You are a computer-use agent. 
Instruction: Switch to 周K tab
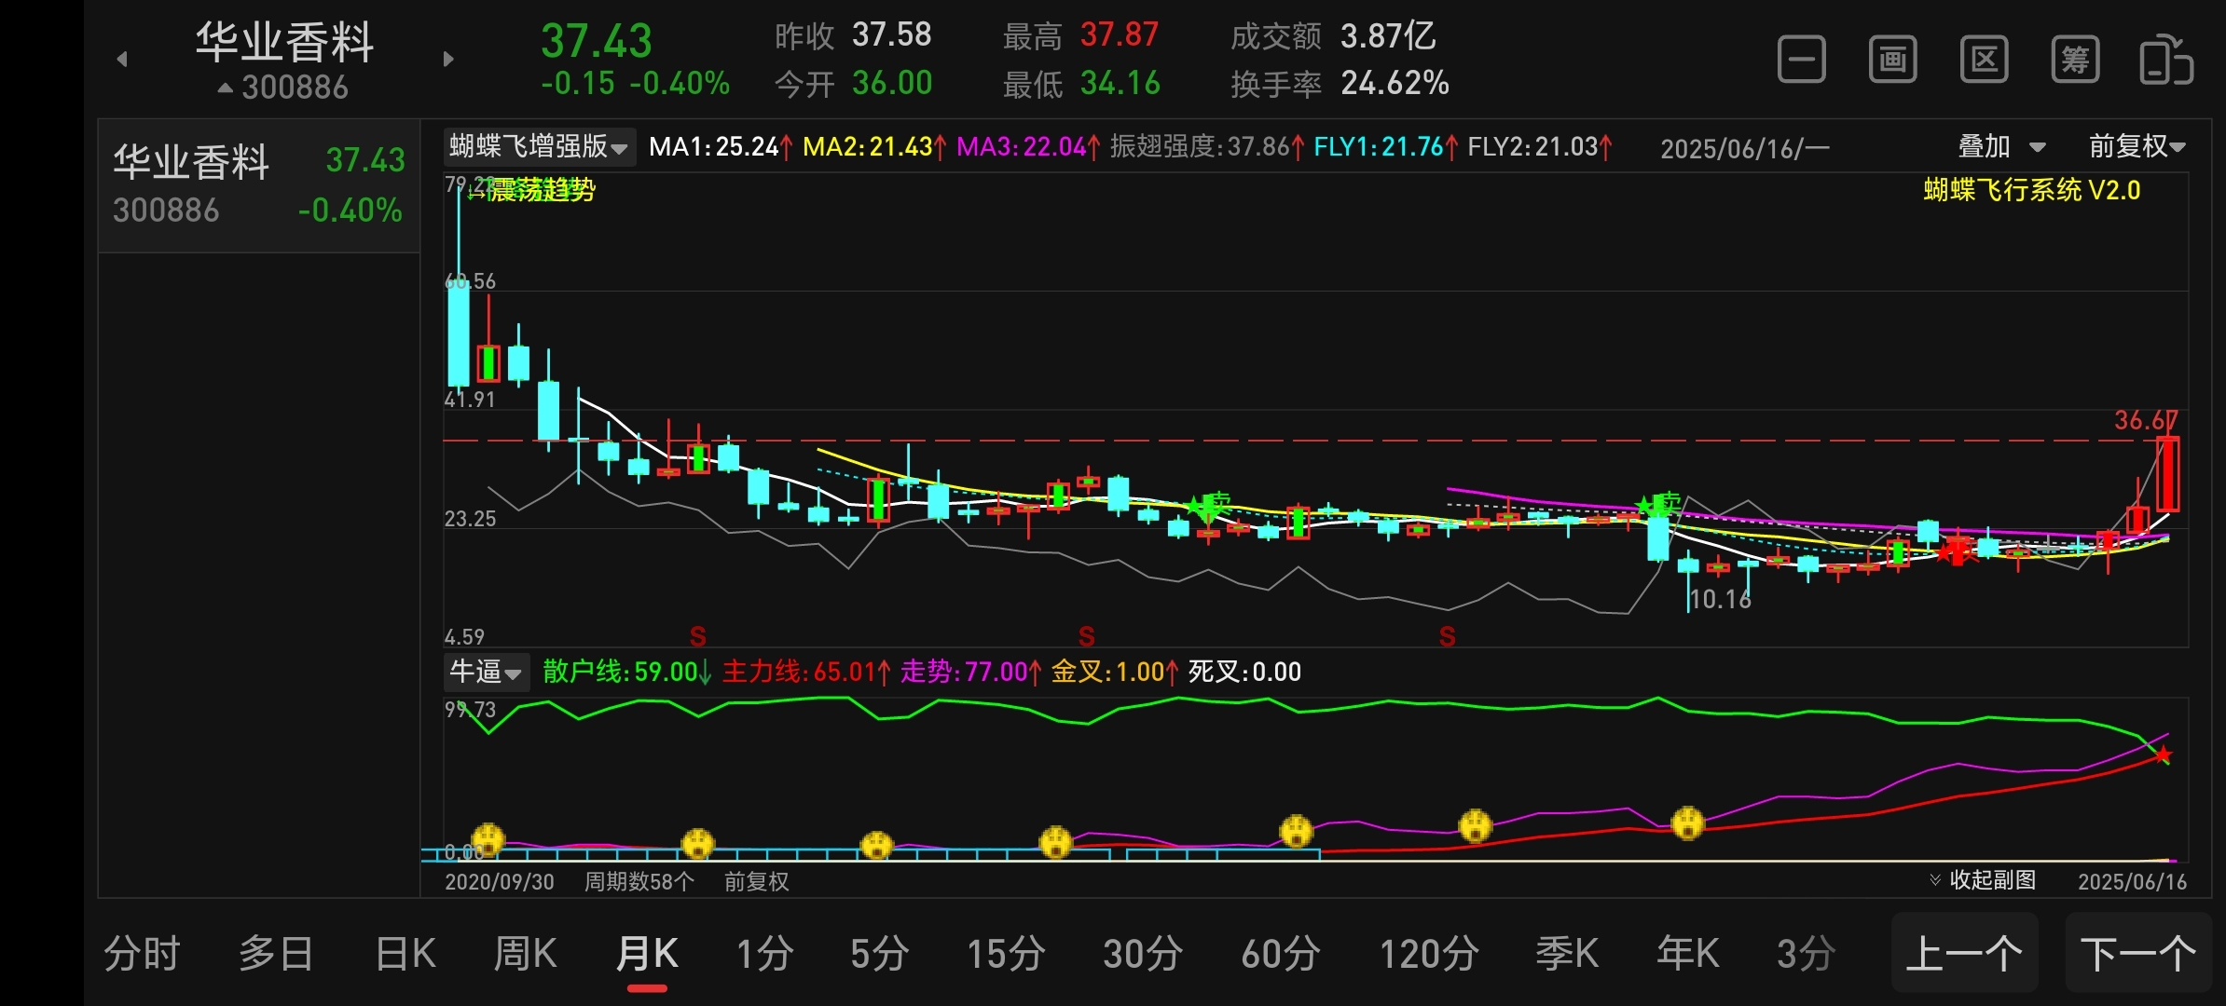click(x=525, y=954)
